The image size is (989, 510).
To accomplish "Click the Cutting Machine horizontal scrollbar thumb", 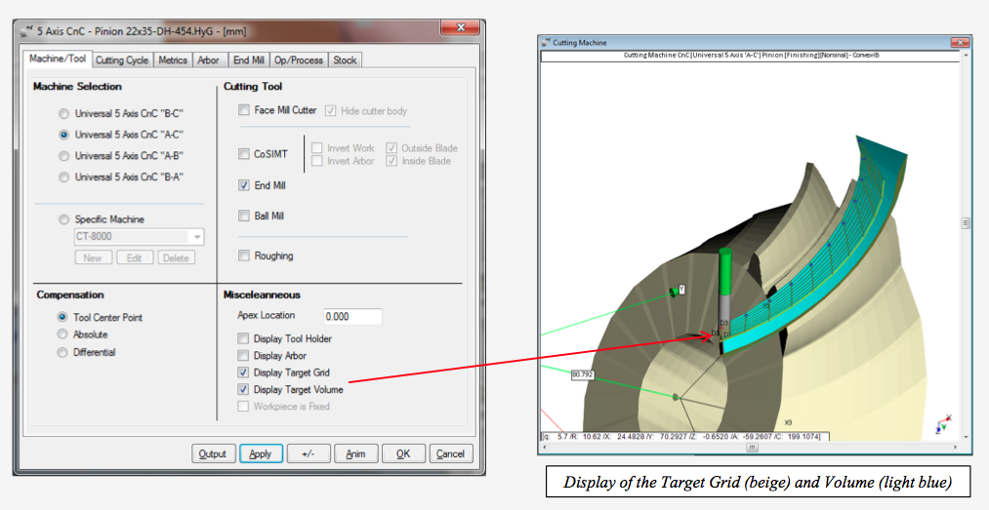I will (752, 448).
